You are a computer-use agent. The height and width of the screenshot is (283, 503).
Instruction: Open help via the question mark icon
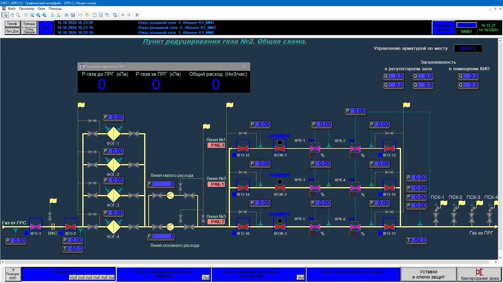(86, 15)
